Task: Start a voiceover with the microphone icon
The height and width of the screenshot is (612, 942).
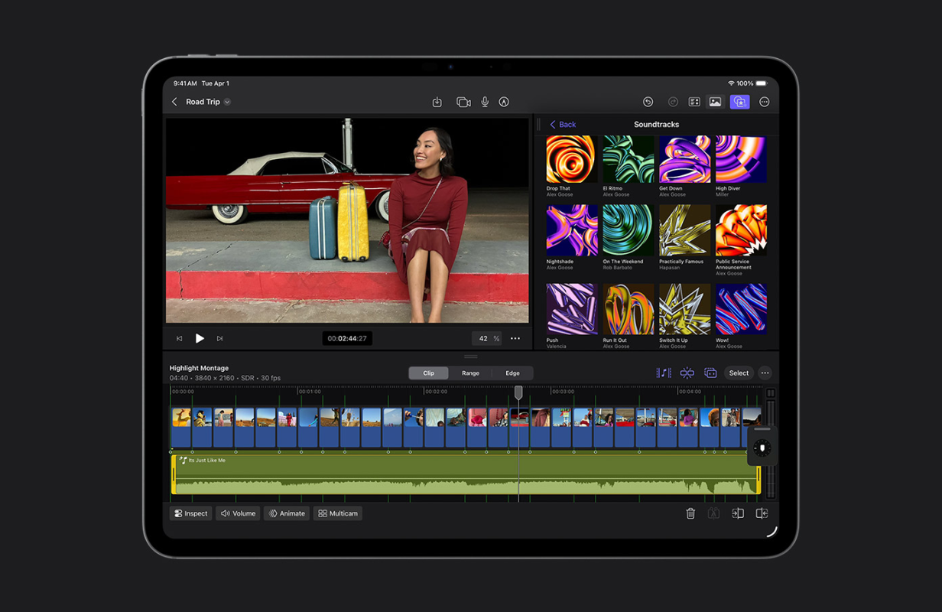Action: [485, 102]
